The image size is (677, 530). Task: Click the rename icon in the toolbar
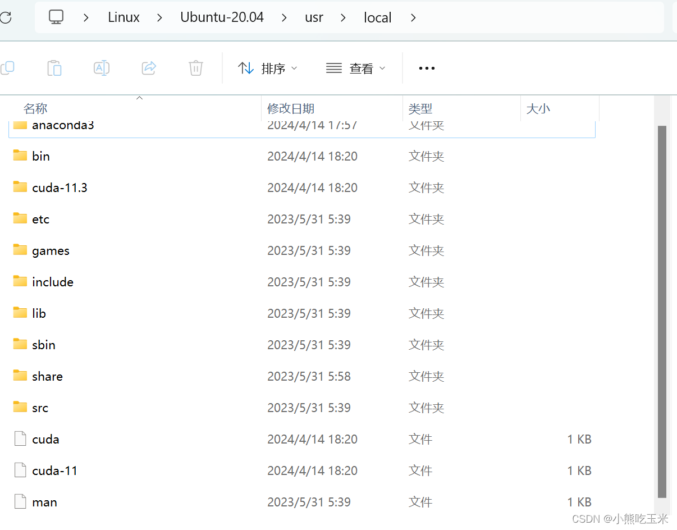click(x=102, y=68)
